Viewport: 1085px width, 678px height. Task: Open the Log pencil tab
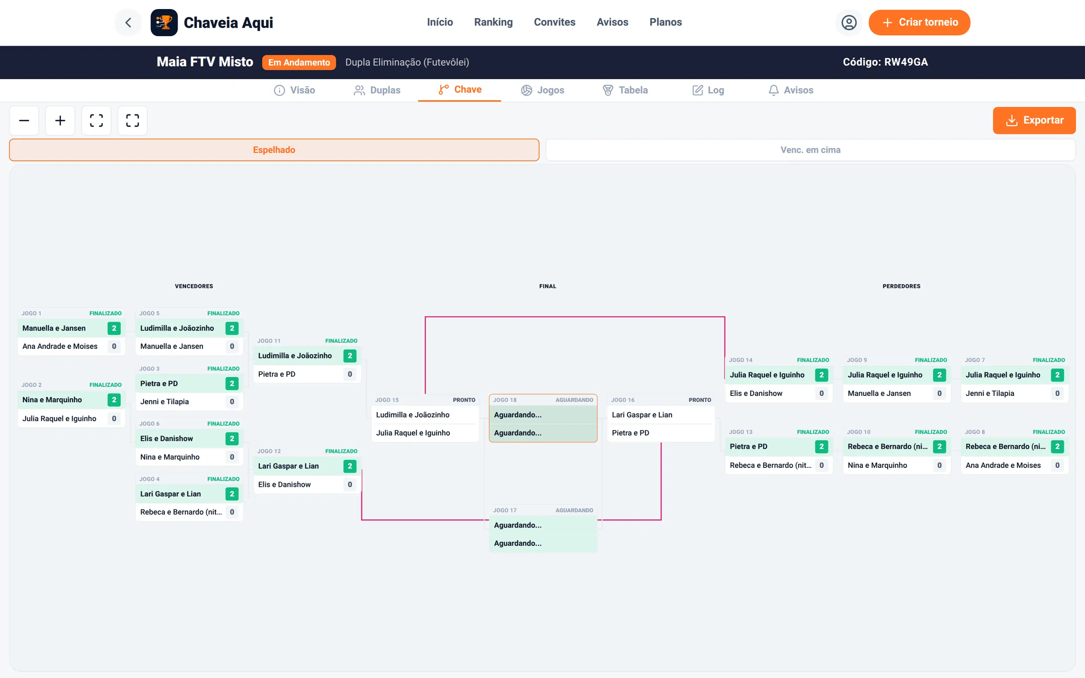708,90
